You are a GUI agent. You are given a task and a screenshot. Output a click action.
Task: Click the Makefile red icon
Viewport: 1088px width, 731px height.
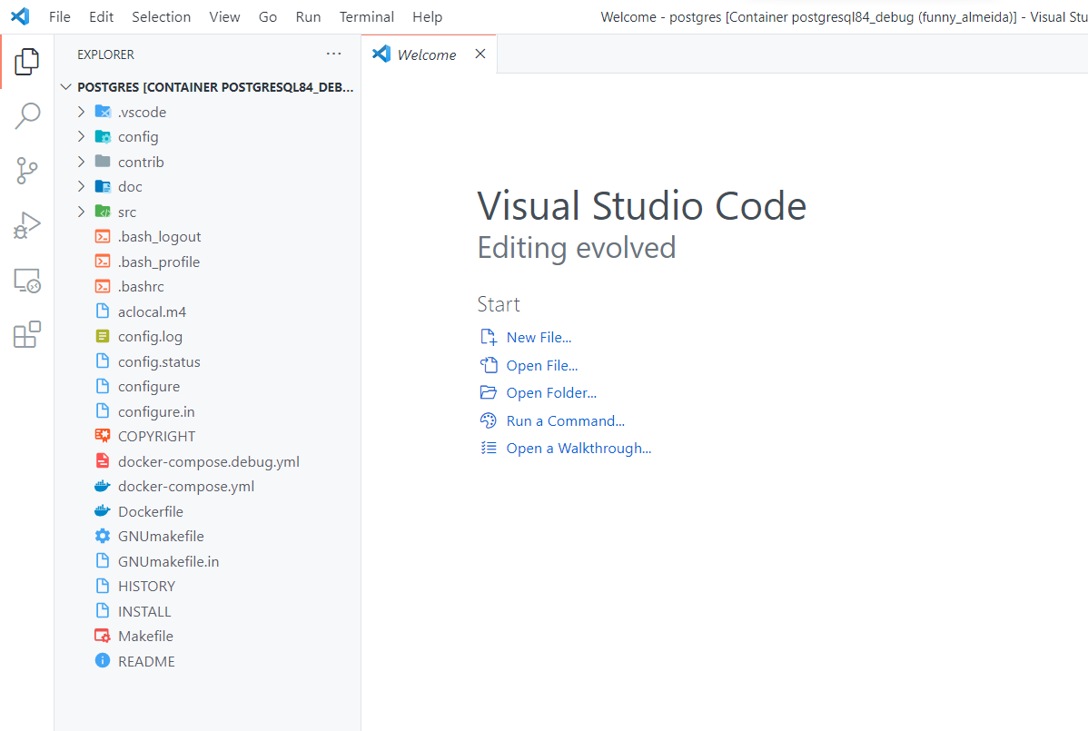[x=103, y=636]
